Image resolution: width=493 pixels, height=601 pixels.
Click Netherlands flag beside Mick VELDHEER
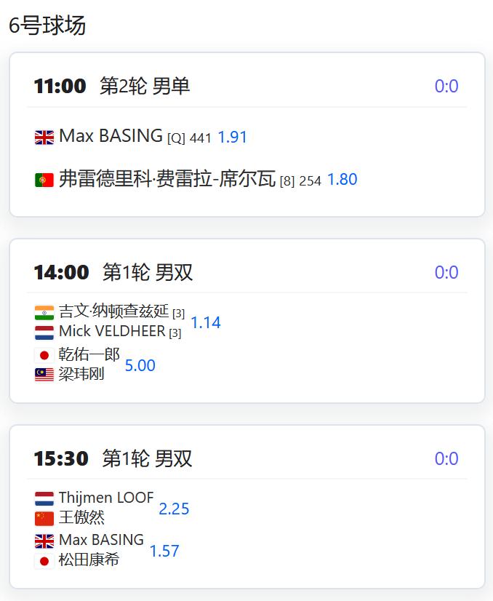44,333
